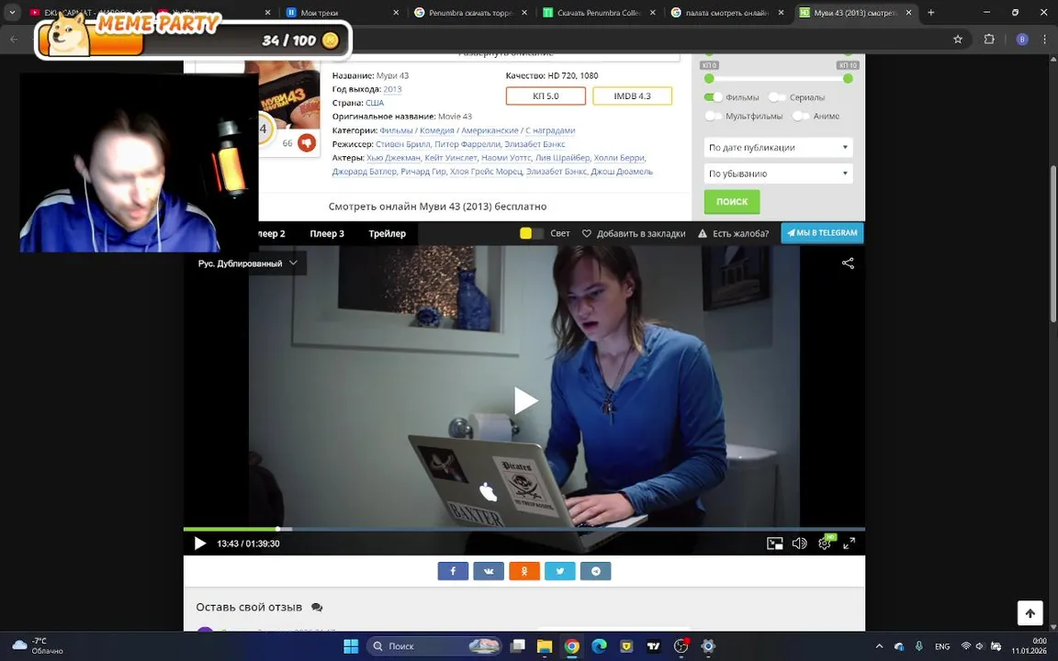Toggle the Мультфильмы filter switch

tap(714, 116)
